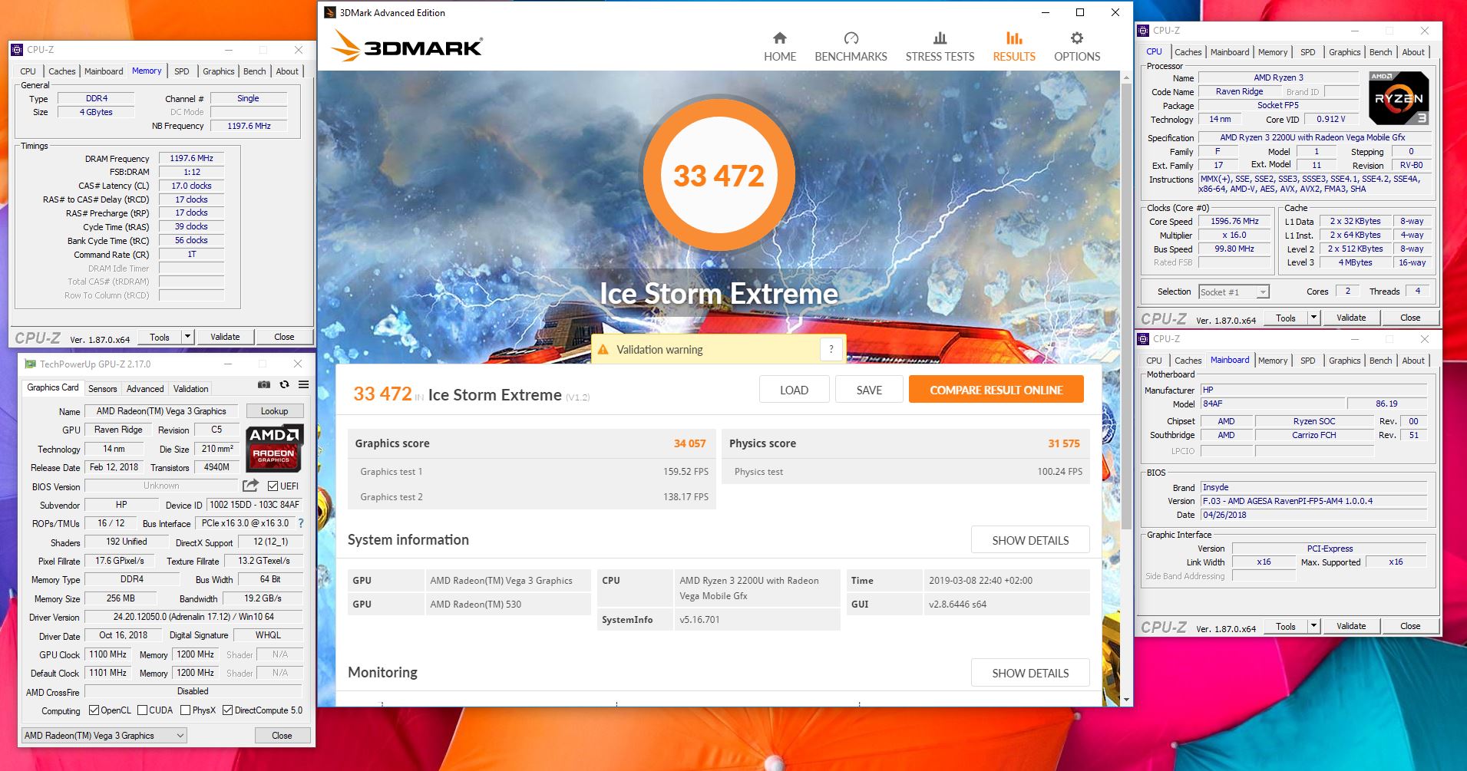Toggle UEFI checkbox in GPU-Z
The width and height of the screenshot is (1467, 771).
(x=273, y=486)
